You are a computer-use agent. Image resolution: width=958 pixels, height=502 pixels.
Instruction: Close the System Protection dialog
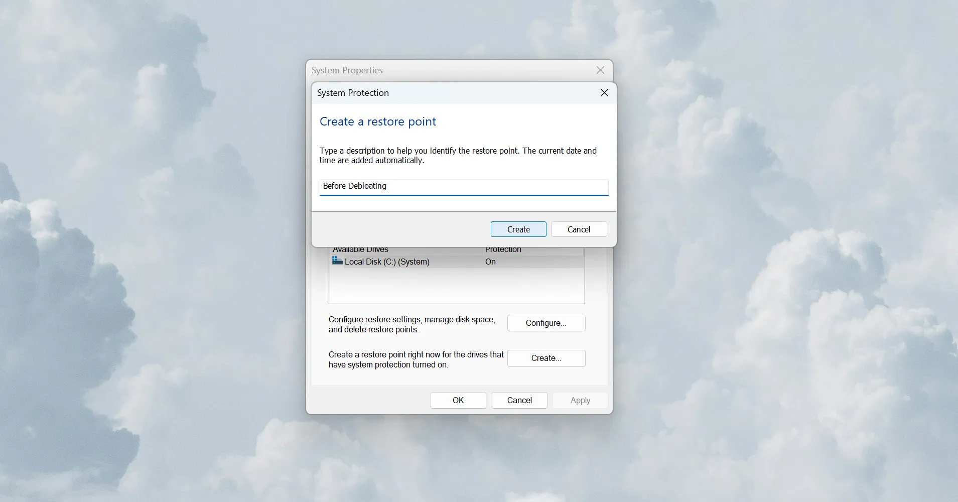(x=604, y=93)
